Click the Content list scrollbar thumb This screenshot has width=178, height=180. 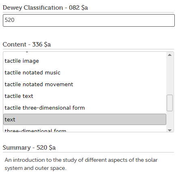169,103
